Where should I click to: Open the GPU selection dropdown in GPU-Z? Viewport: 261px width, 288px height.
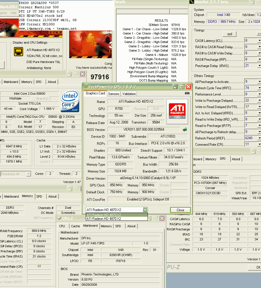coord(145,210)
